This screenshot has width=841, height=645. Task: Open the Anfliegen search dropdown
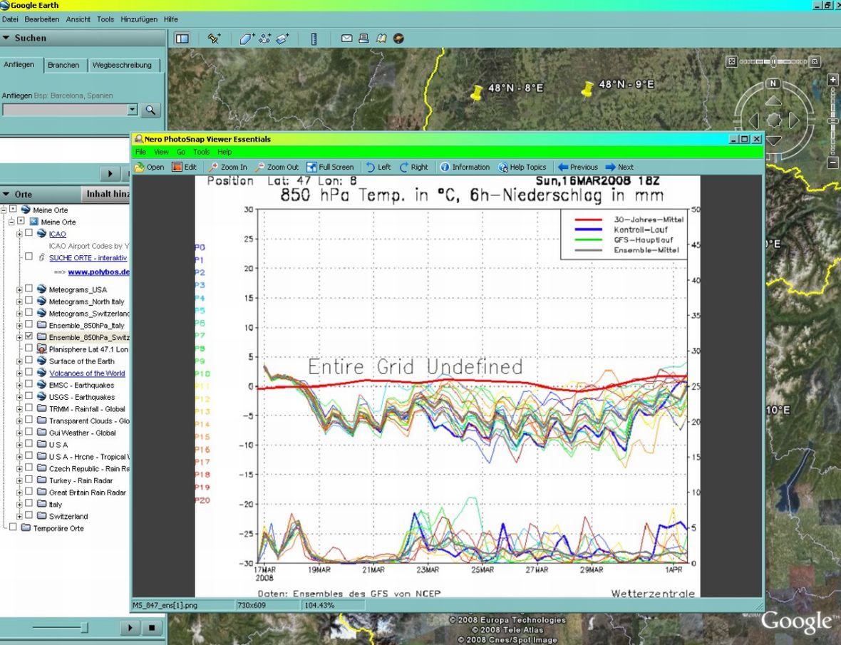pyautogui.click(x=132, y=110)
